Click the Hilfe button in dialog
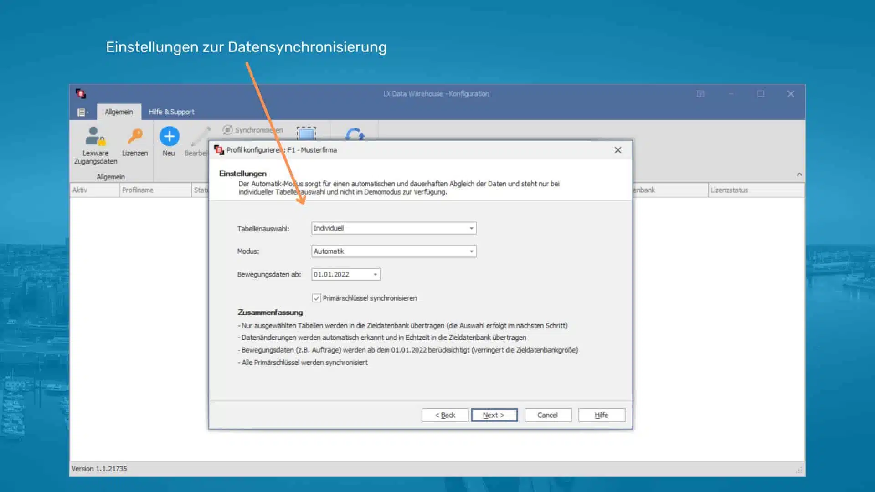Image resolution: width=875 pixels, height=492 pixels. [601, 415]
